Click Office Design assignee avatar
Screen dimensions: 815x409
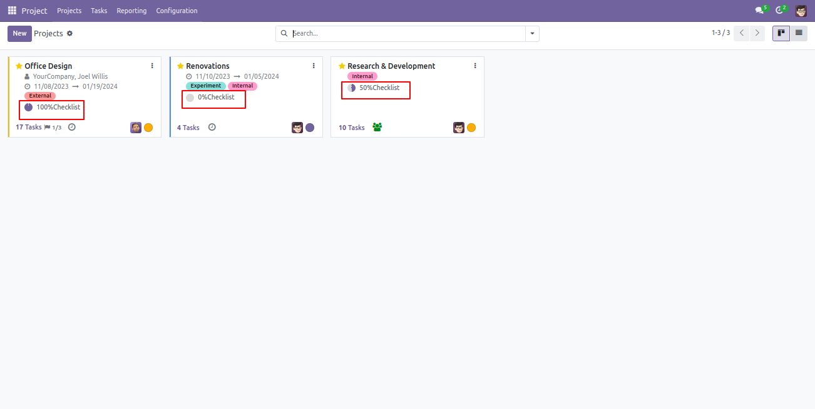pyautogui.click(x=136, y=128)
